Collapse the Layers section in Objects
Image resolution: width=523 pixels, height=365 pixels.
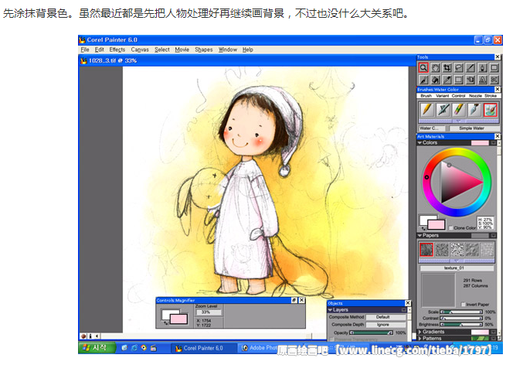330,310
